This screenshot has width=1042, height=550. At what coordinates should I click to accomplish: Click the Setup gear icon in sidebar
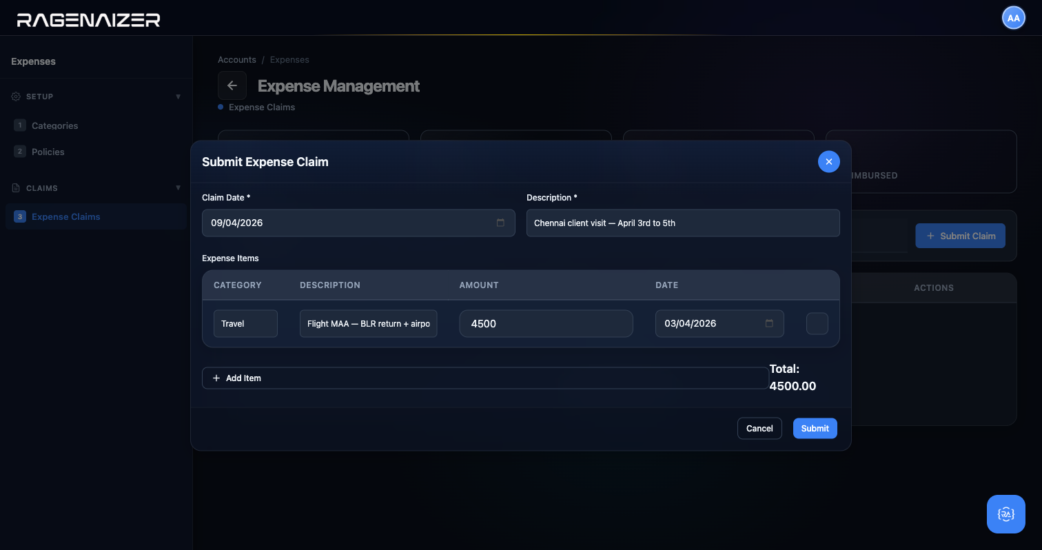coord(16,96)
